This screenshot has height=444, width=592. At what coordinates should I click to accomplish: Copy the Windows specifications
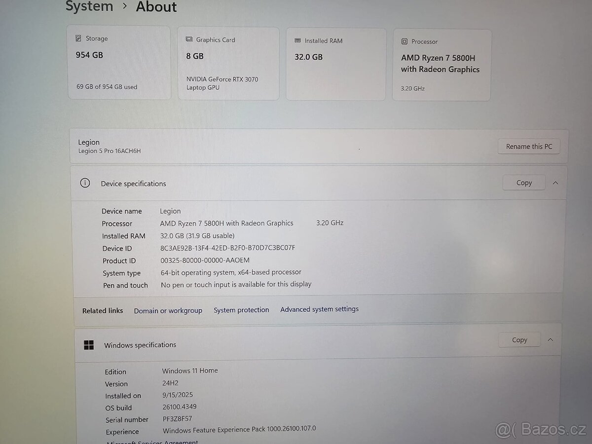tap(519, 340)
